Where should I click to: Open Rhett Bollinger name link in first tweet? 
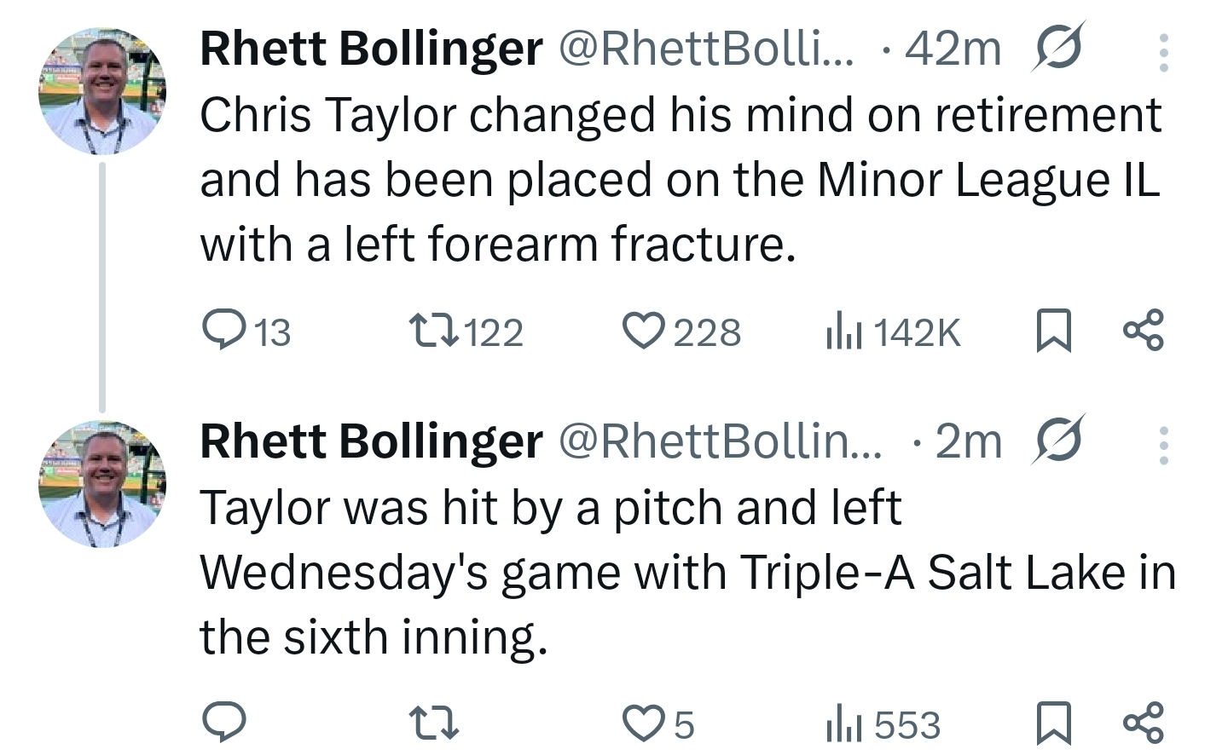(x=371, y=48)
